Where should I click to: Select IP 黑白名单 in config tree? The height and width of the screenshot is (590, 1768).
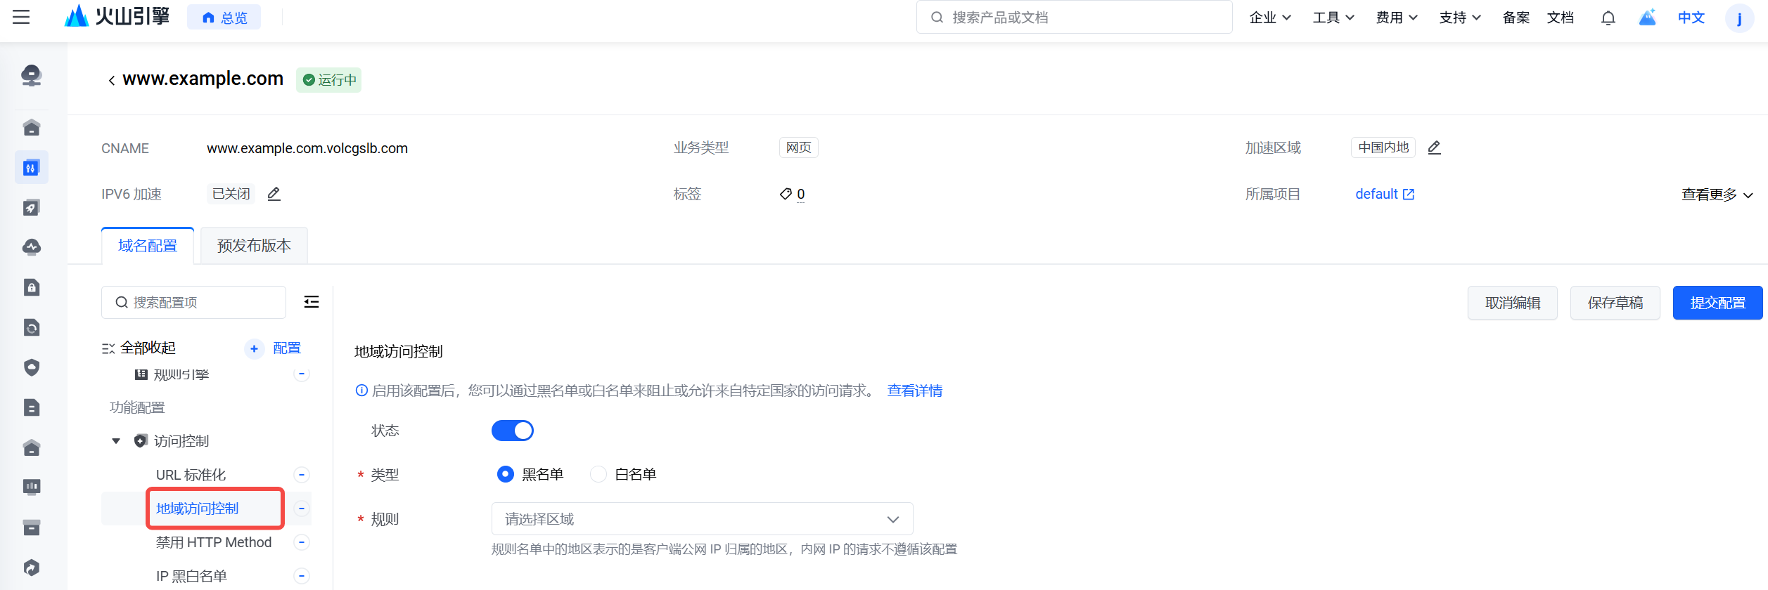click(191, 576)
